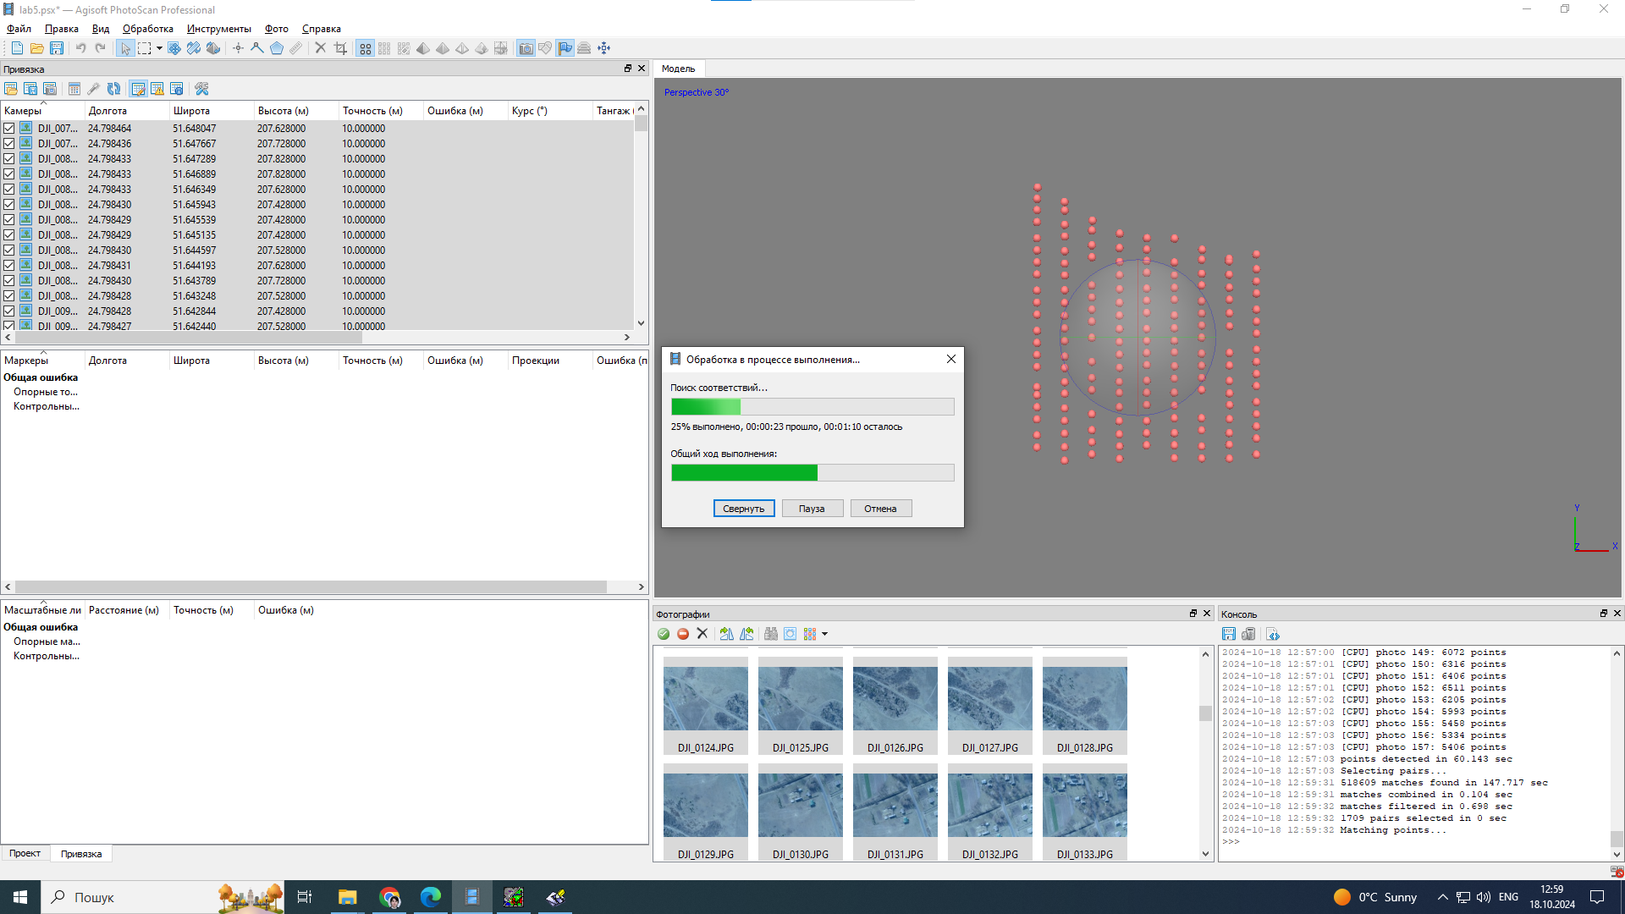Toggle checkbox of camera with latitude 51.644597

coord(9,251)
